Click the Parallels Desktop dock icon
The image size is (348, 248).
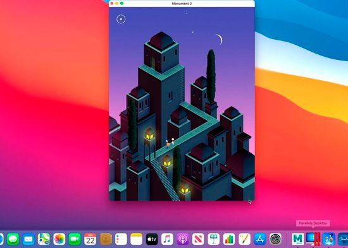tap(313, 239)
